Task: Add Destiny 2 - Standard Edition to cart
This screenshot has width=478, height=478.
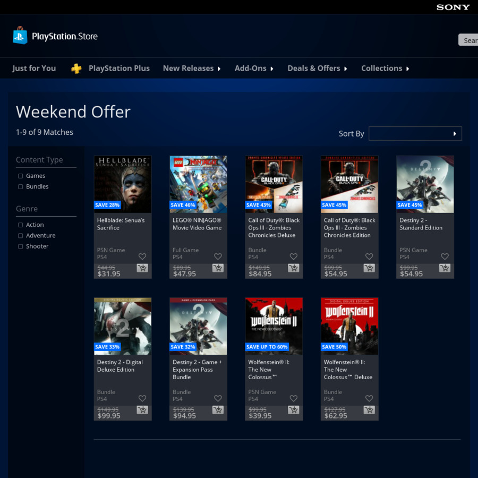Action: 445,268
